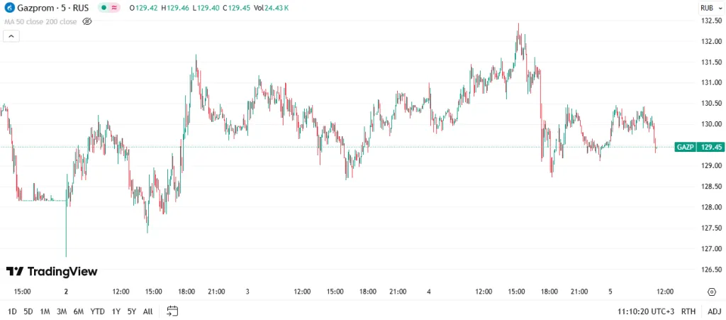Click the 132.00 price scale label

click(x=710, y=41)
